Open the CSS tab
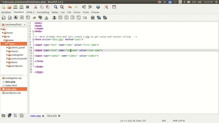219x123 pixels. click(69, 12)
